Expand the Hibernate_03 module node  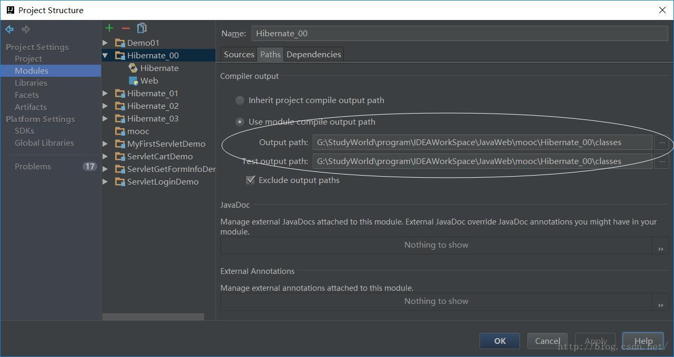point(105,118)
